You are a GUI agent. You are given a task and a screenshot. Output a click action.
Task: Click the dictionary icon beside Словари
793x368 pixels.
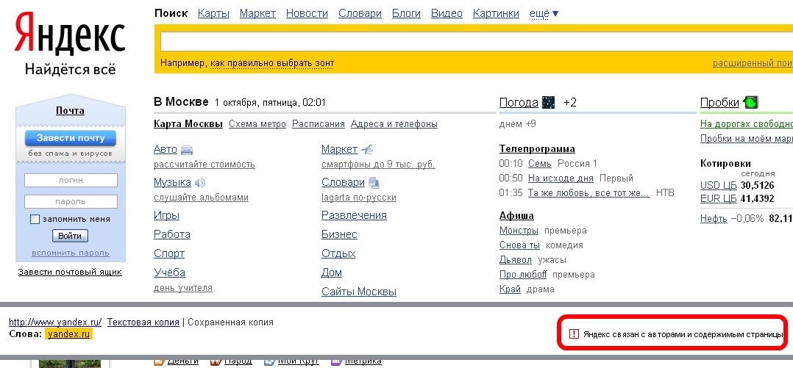pyautogui.click(x=374, y=183)
